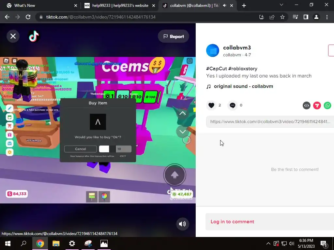Share to WhatsApp
Screen dimensions: 334x250
pos(327,105)
